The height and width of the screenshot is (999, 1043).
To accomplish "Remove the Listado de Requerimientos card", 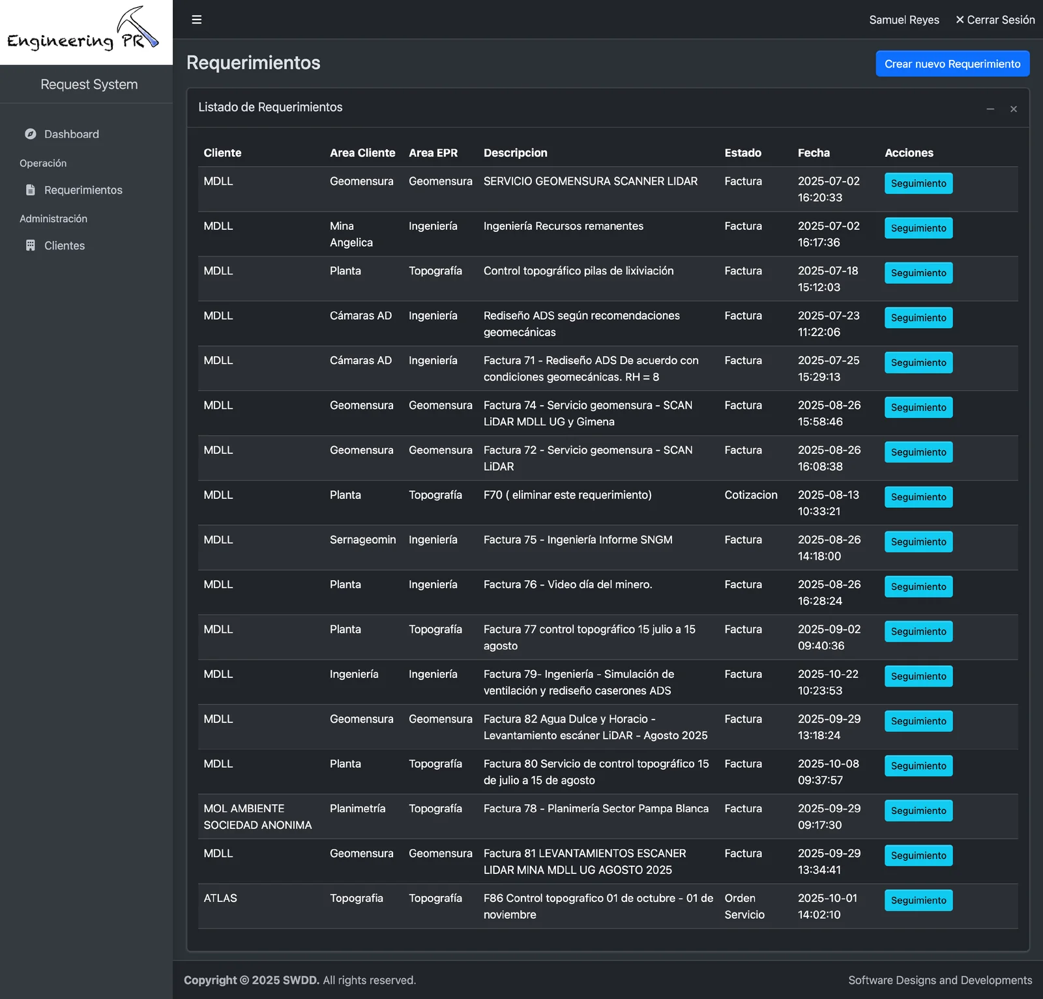I will click(x=1014, y=109).
